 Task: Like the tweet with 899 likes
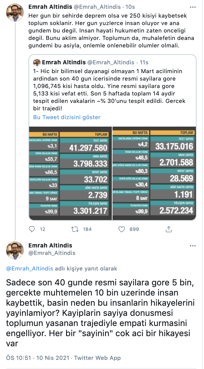[x=122, y=229]
